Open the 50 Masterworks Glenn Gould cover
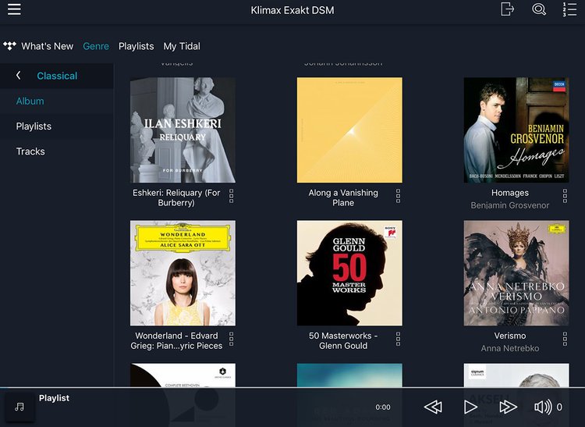Screen dimensions: 585x427 349,272
